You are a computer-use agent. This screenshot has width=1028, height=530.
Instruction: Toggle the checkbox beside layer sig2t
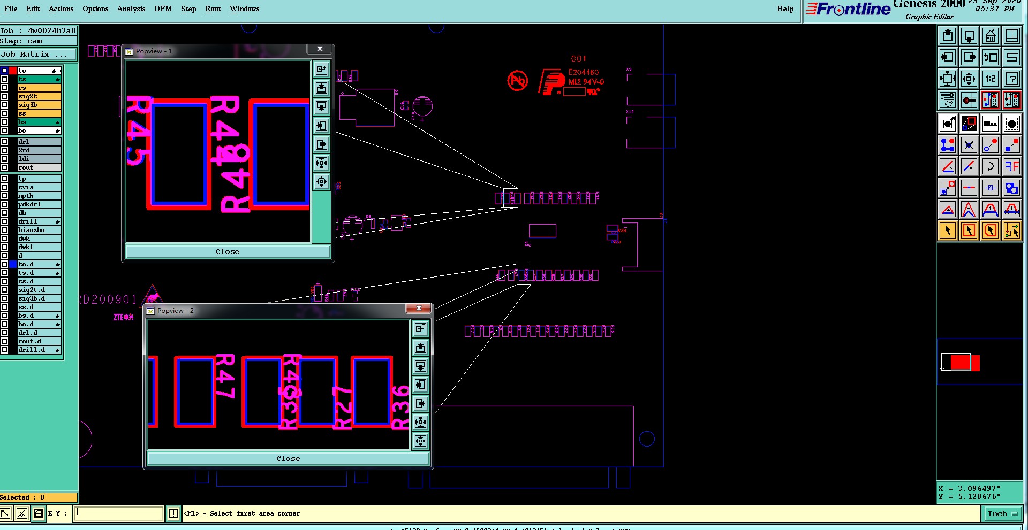(4, 96)
